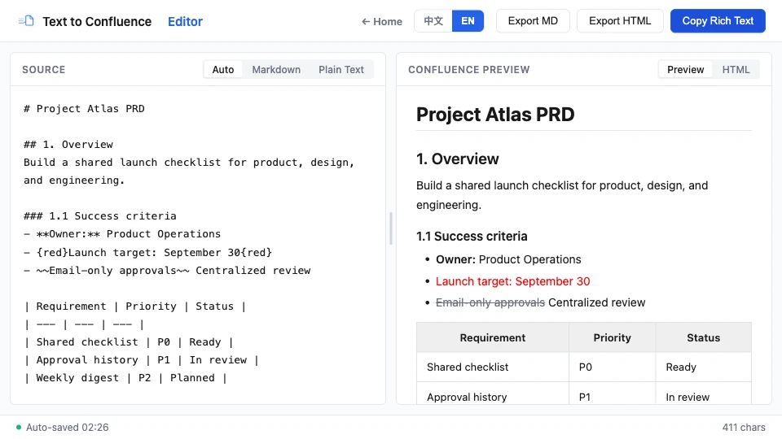
Task: Click the source pane scrollbar handle
Action: pyautogui.click(x=391, y=228)
